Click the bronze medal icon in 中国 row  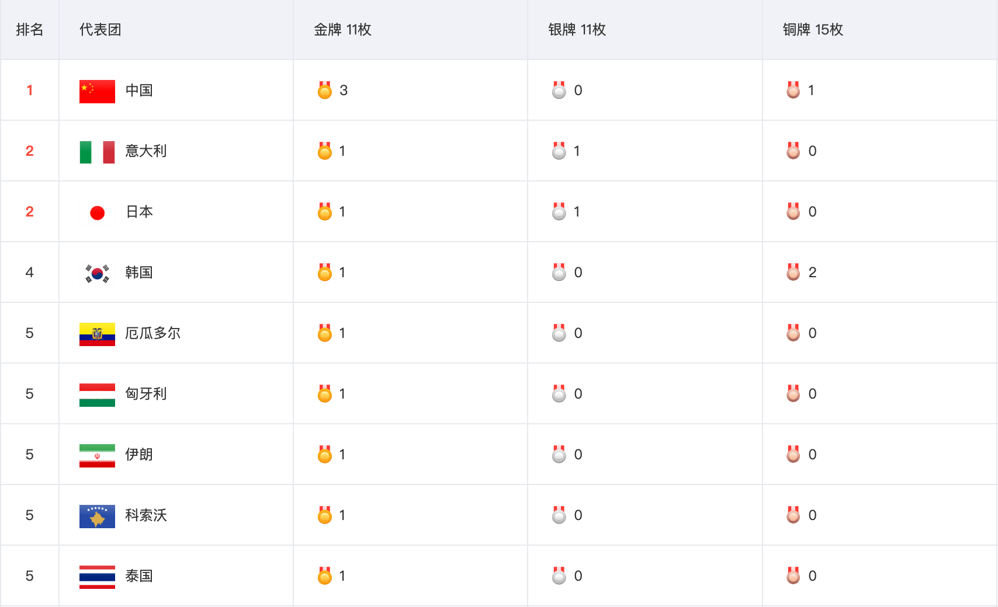pyautogui.click(x=793, y=90)
